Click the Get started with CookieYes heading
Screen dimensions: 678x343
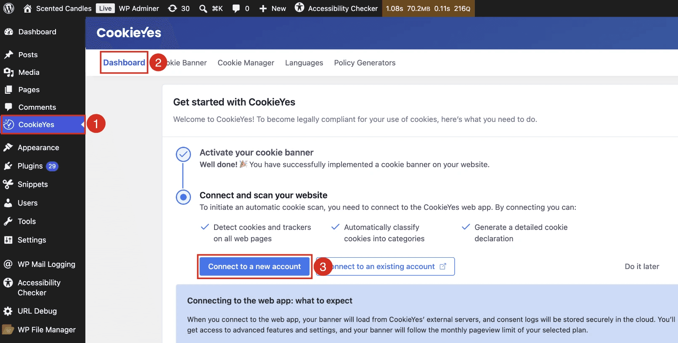[234, 102]
